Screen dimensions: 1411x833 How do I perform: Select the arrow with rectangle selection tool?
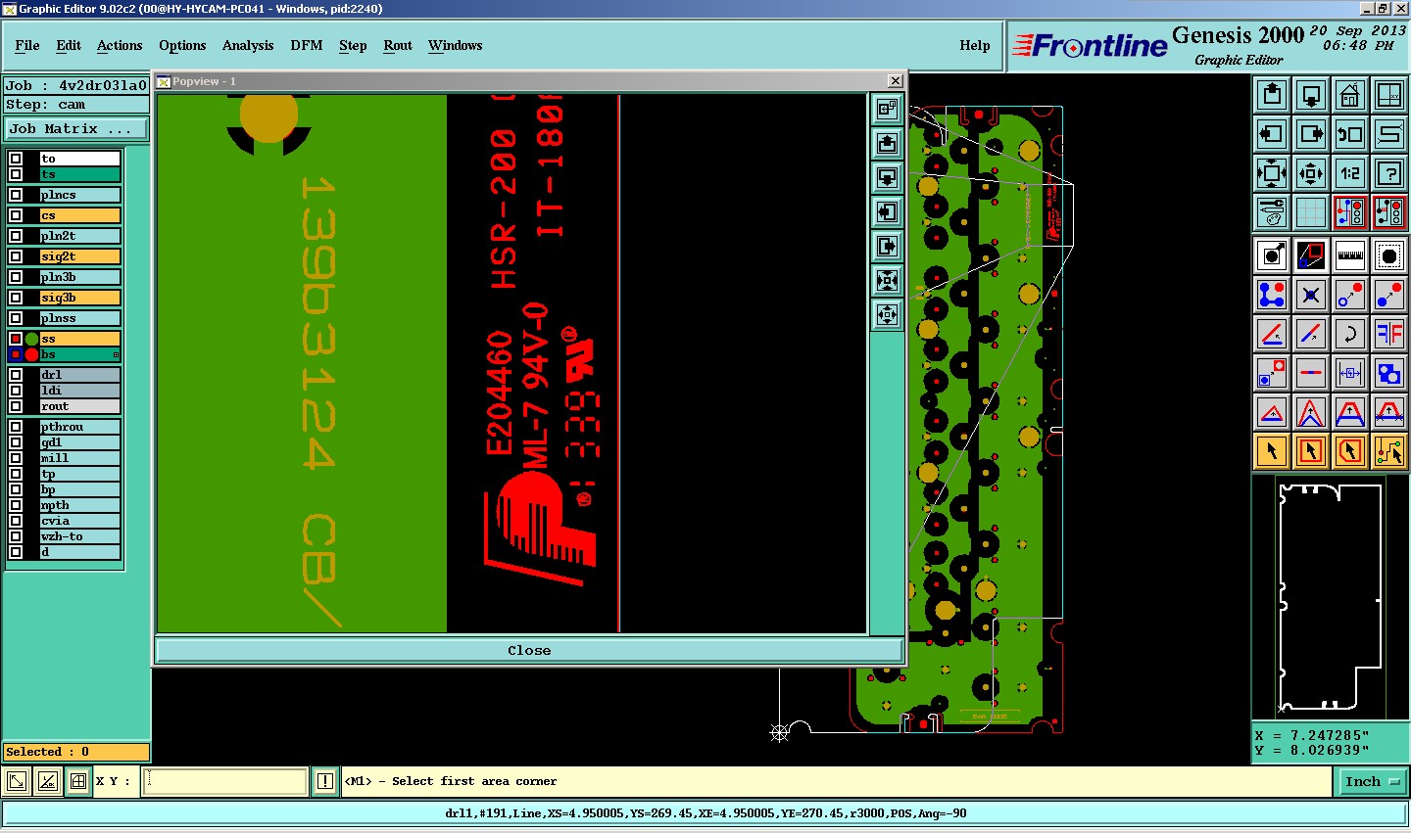pos(1311,451)
